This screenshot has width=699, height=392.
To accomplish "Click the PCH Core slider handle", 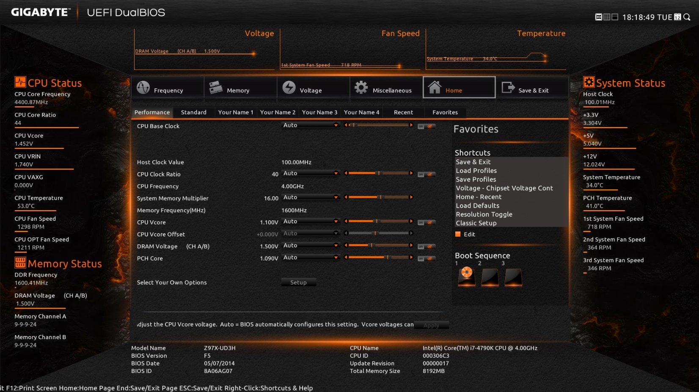I will [x=387, y=257].
